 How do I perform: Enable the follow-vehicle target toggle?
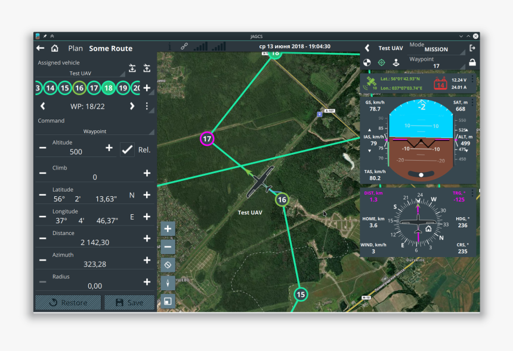[x=382, y=62]
